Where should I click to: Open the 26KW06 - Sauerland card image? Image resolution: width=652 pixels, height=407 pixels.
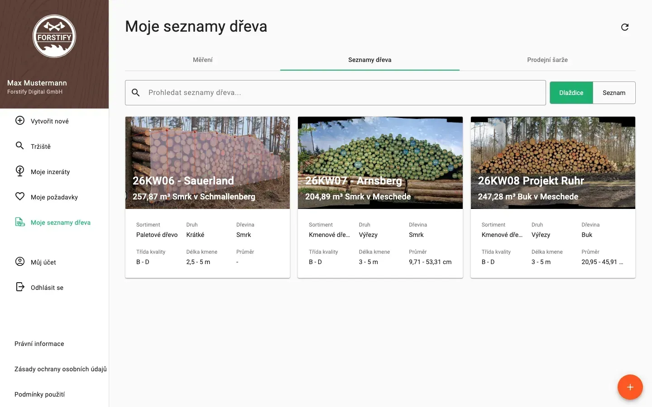[207, 163]
